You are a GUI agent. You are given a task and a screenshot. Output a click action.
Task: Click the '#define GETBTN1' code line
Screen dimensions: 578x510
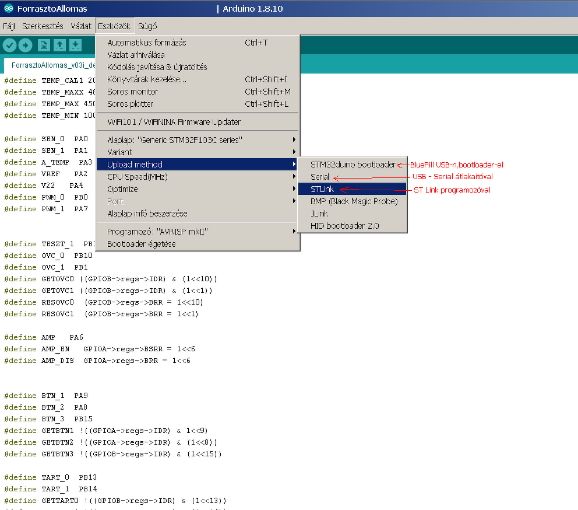point(106,431)
